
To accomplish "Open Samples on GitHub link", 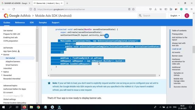I will [x=179, y=74].
